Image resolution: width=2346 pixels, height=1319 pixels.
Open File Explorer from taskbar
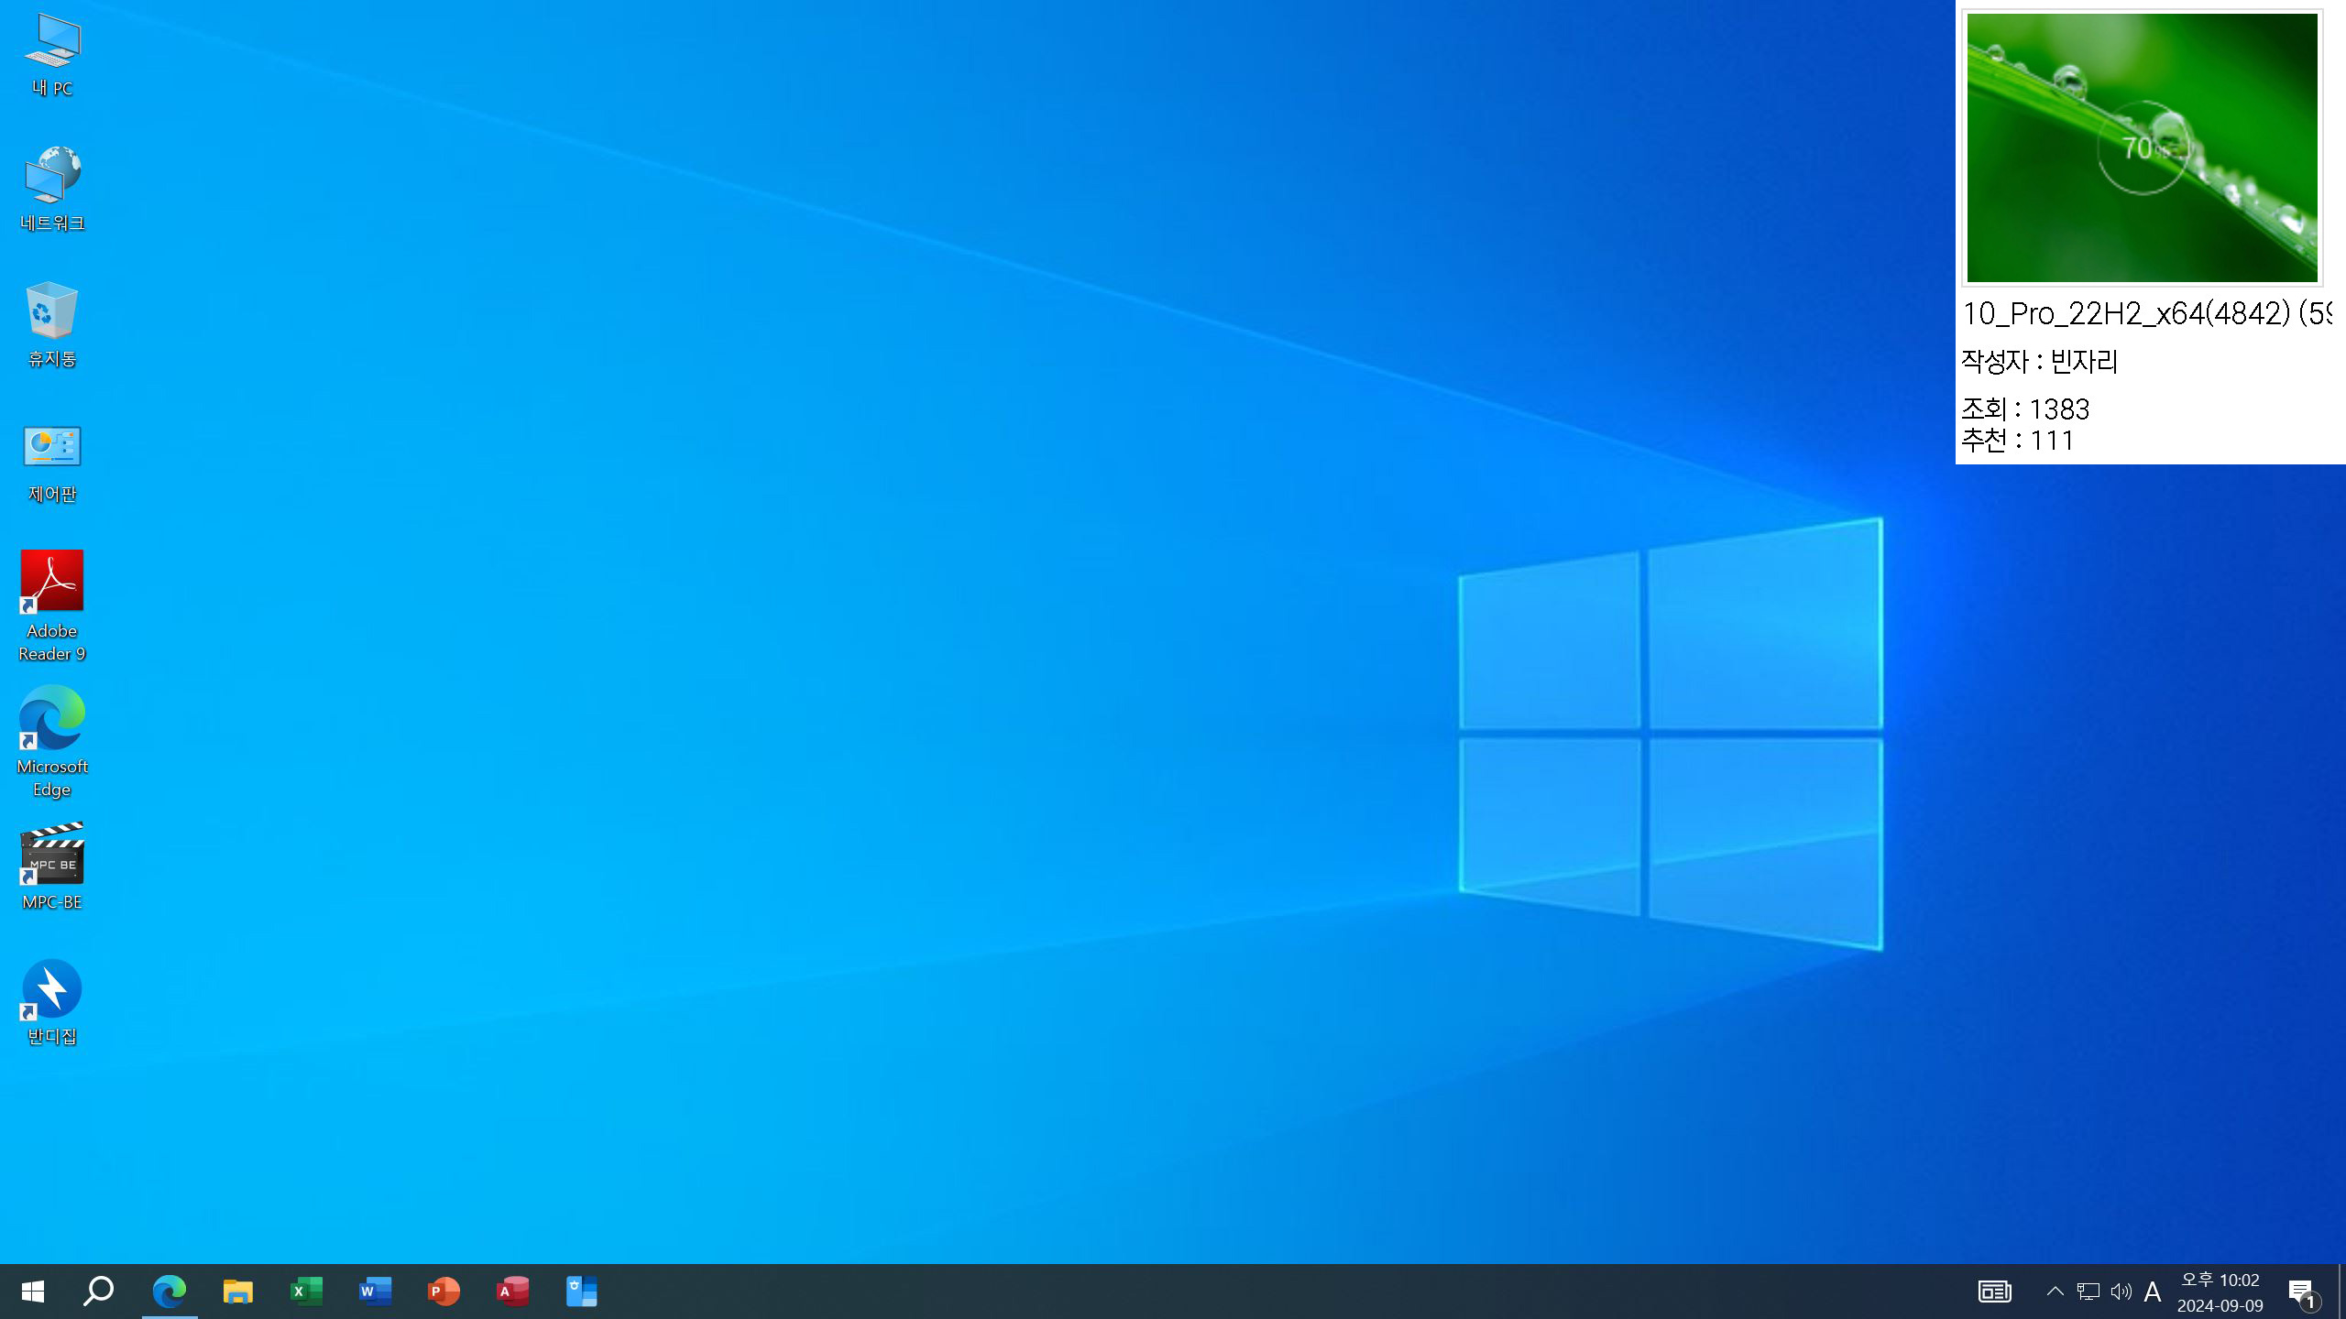coord(238,1292)
